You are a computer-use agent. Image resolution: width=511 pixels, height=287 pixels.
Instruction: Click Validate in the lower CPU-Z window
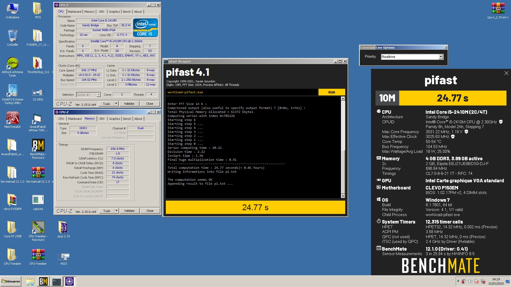pyautogui.click(x=129, y=211)
